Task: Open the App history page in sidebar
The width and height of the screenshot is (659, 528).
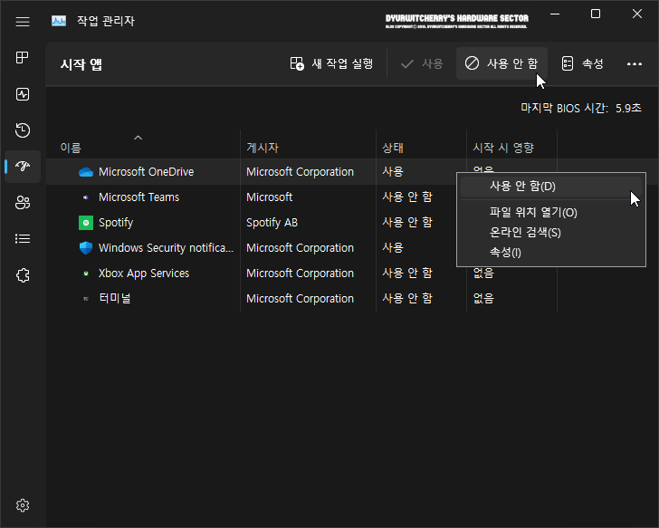Action: 23,130
